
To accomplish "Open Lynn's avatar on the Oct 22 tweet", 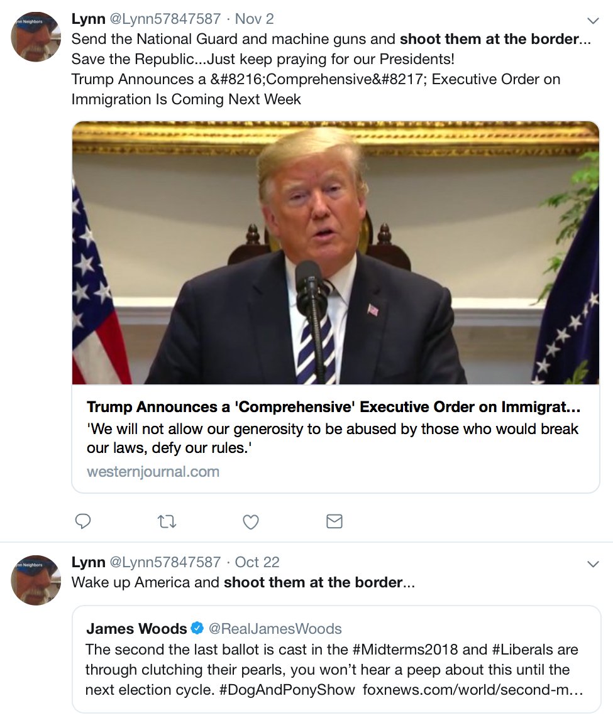I will (36, 580).
